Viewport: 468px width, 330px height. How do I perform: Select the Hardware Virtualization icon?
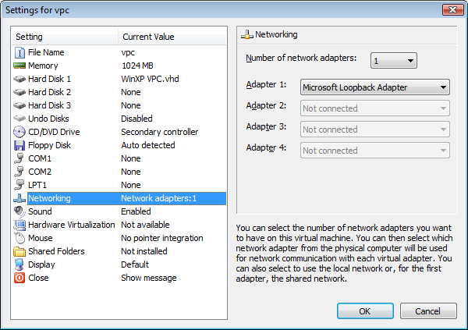(19, 225)
